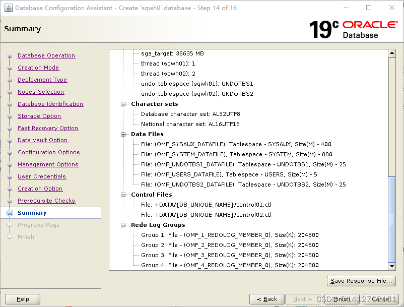Go to Database Identification step
Screen dimensions: 404x307
pos(50,104)
